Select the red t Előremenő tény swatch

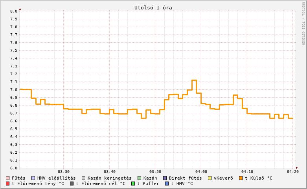tap(8, 184)
